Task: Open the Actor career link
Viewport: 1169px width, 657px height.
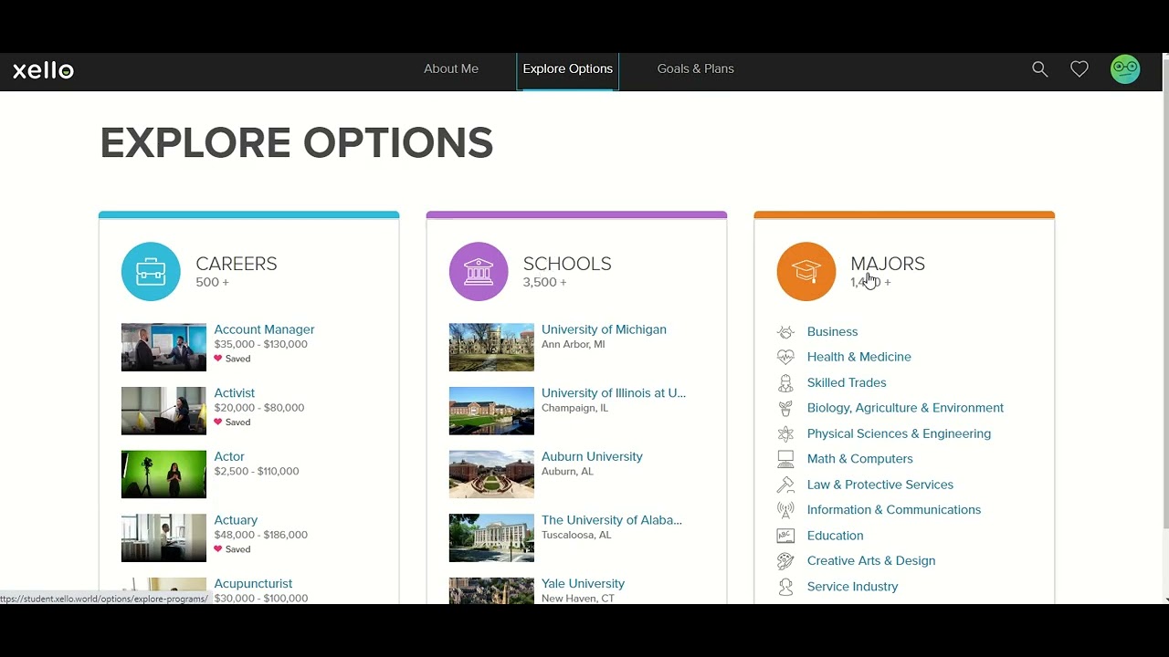Action: click(x=229, y=456)
